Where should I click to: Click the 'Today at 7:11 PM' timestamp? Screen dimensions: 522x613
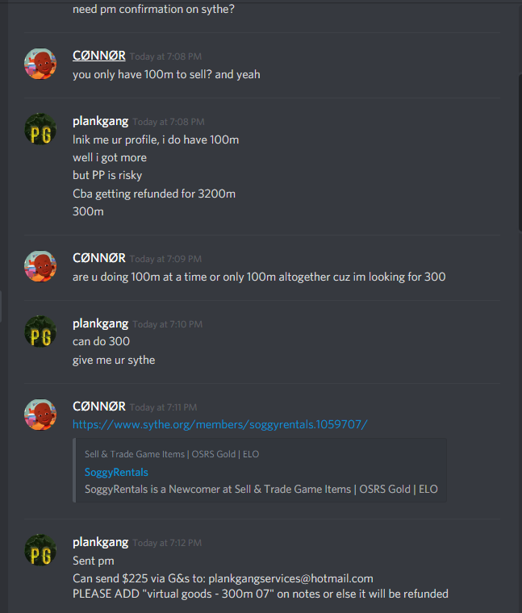163,407
